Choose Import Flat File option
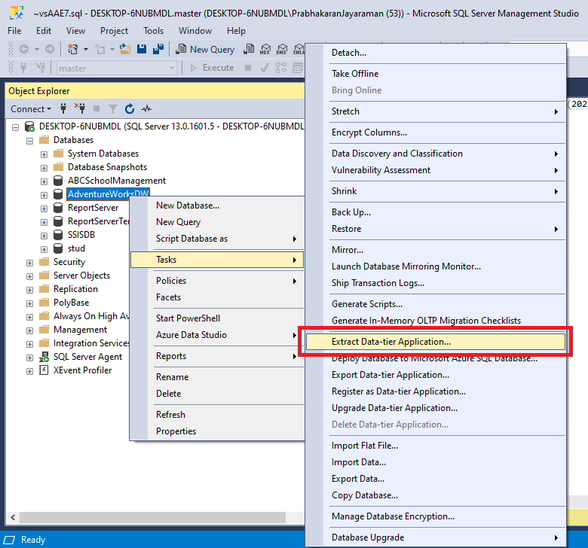 (x=436, y=446)
